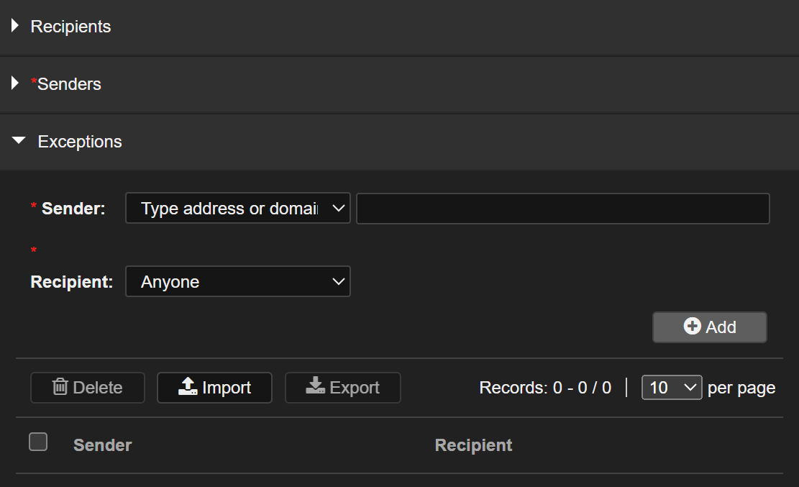The height and width of the screenshot is (487, 799).
Task: Click the download icon on Export
Action: (316, 387)
